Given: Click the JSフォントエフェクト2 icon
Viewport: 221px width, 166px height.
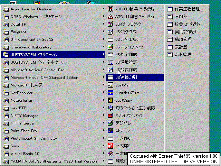Looking at the screenshot, I should (110, 47).
